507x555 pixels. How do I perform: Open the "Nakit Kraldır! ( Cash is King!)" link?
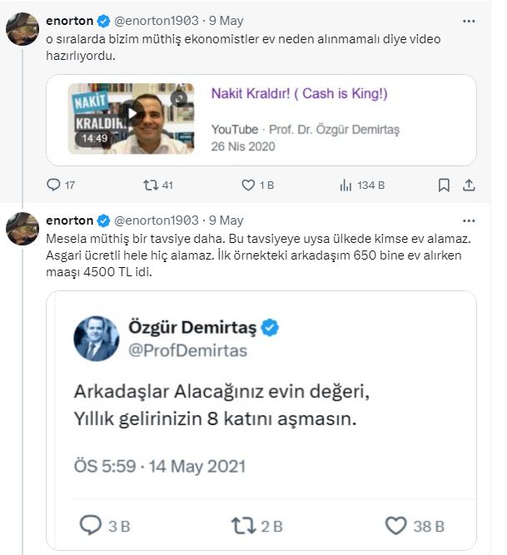pos(299,94)
